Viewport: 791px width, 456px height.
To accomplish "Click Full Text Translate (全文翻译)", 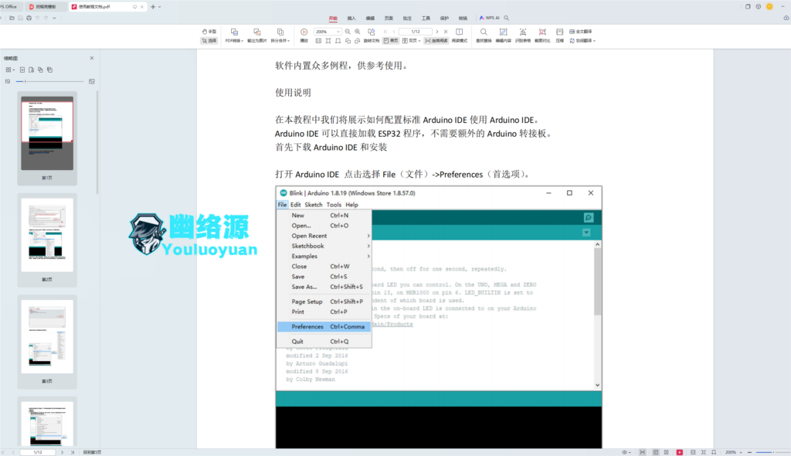I will (580, 32).
